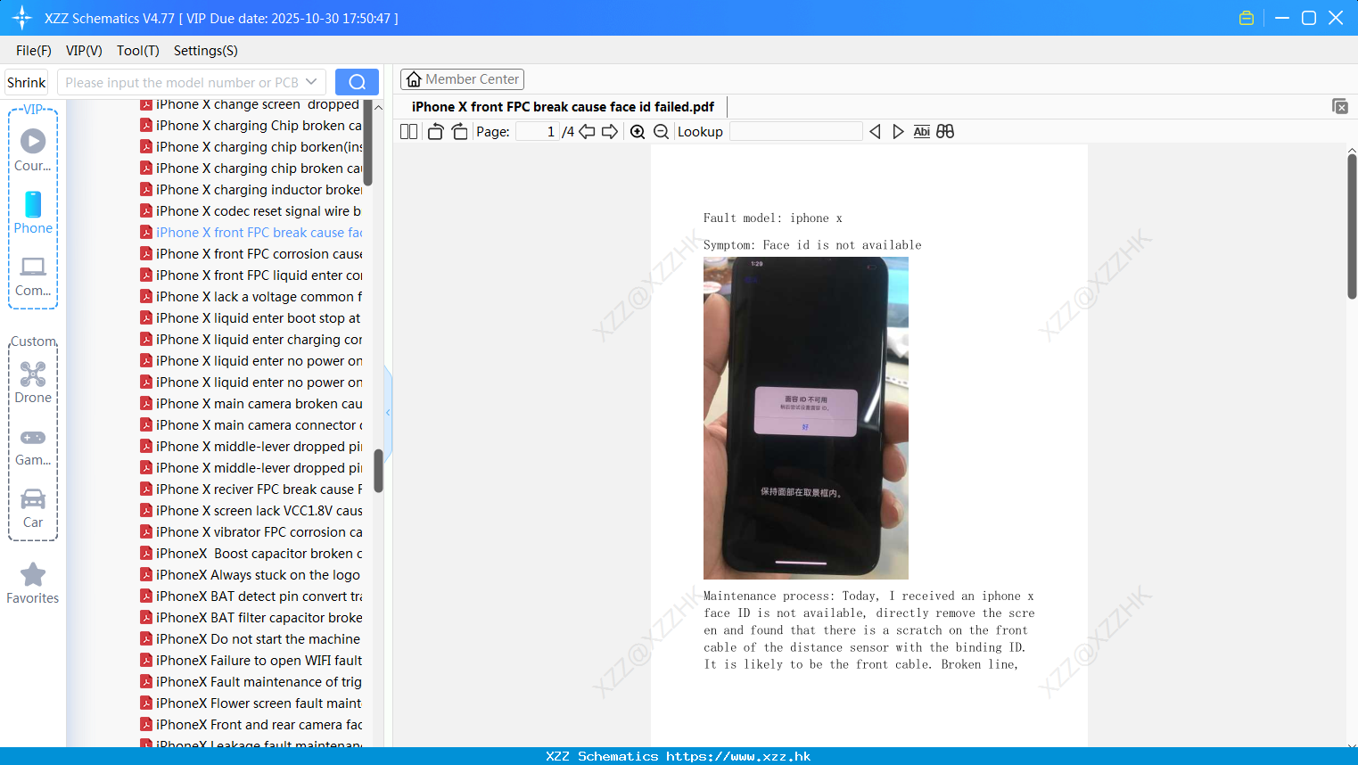The width and height of the screenshot is (1358, 765).
Task: Open iPhone X main camera broken file
Action: [250, 404]
